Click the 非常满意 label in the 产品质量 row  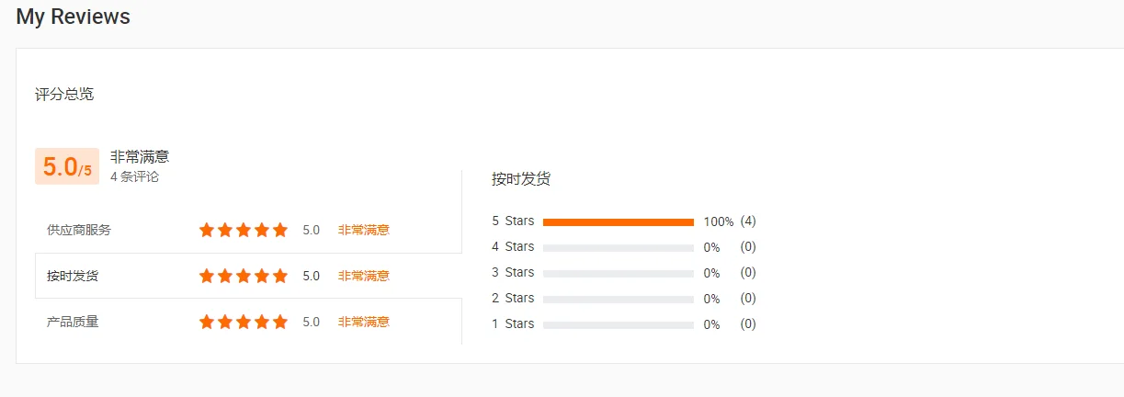363,322
